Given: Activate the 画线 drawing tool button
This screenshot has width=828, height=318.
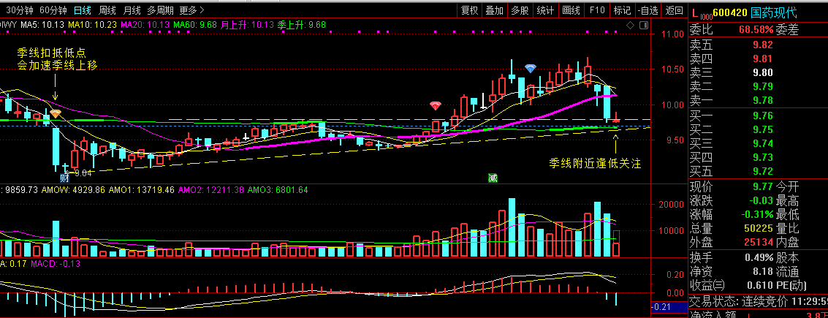Looking at the screenshot, I should (571, 10).
